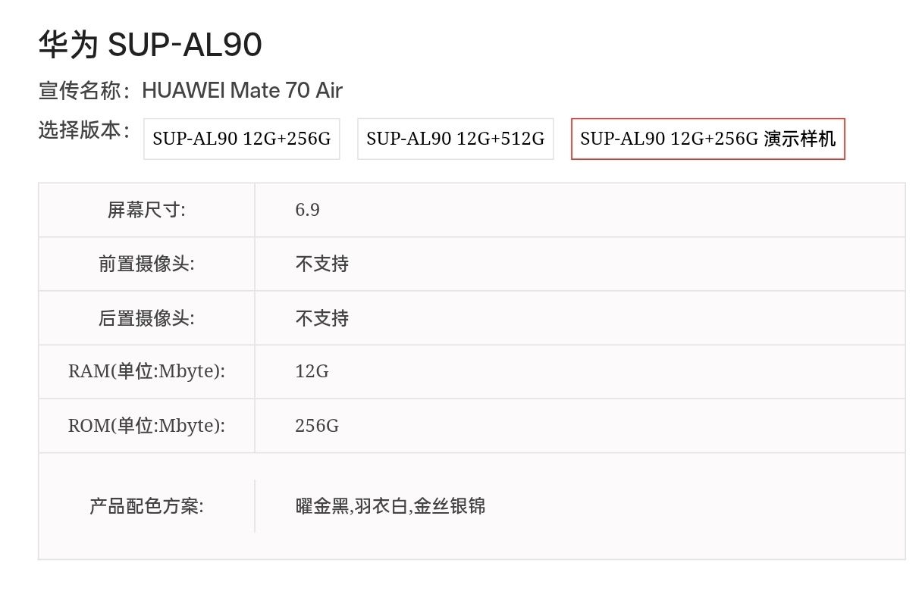The image size is (922, 594).
Task: Click the RAM(单位:Mbyte) label
Action: click(x=146, y=372)
